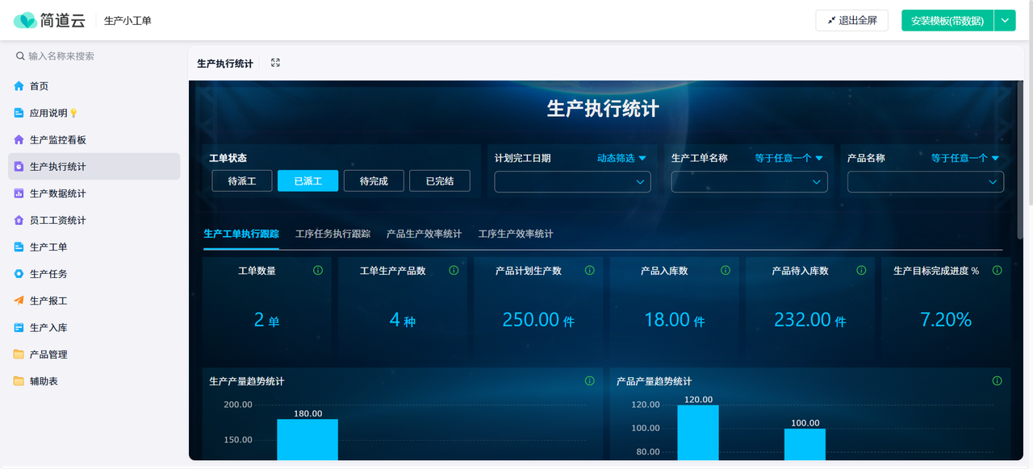Switch to 产品生产效率统计 tab
1033x469 pixels.
pyautogui.click(x=424, y=234)
